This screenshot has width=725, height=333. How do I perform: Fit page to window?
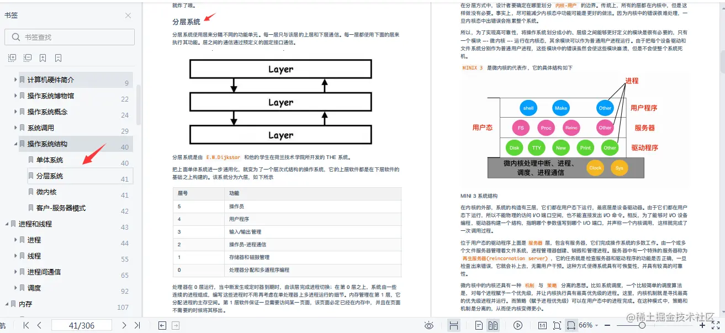click(557, 325)
